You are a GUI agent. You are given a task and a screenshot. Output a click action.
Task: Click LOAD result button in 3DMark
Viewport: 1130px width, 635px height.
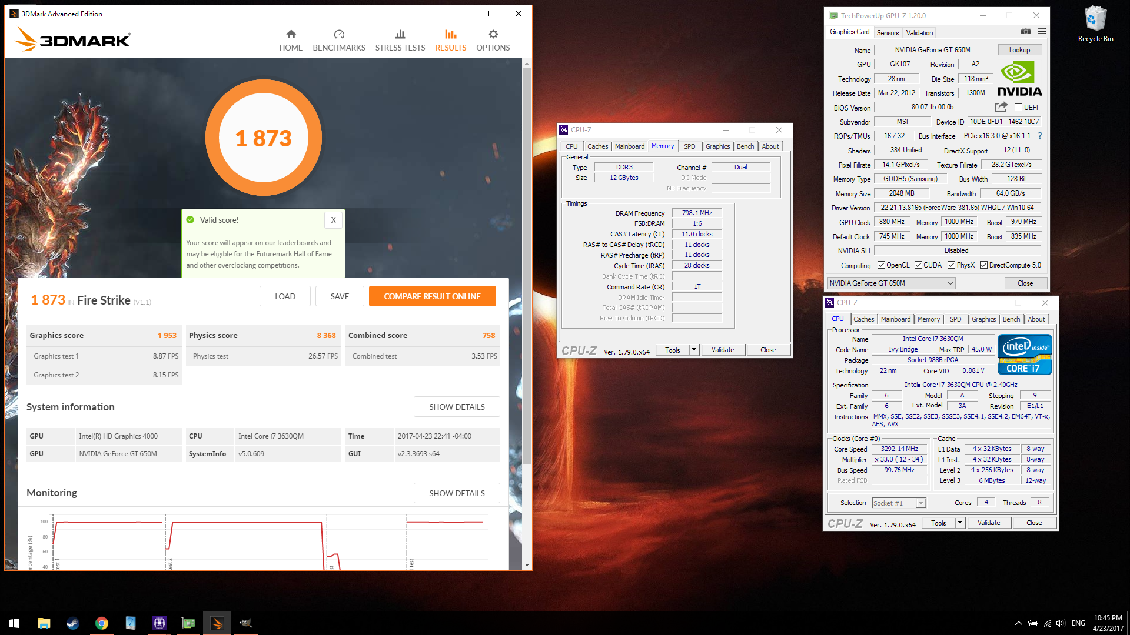[x=285, y=296]
